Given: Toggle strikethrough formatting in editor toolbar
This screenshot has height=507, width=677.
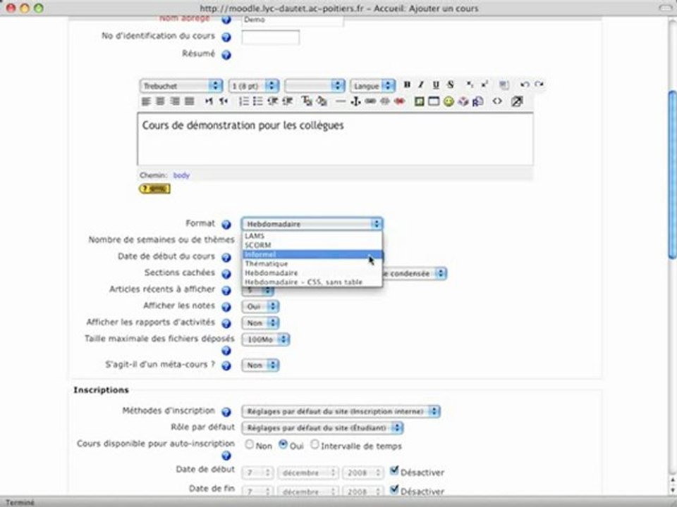Looking at the screenshot, I should 451,84.
